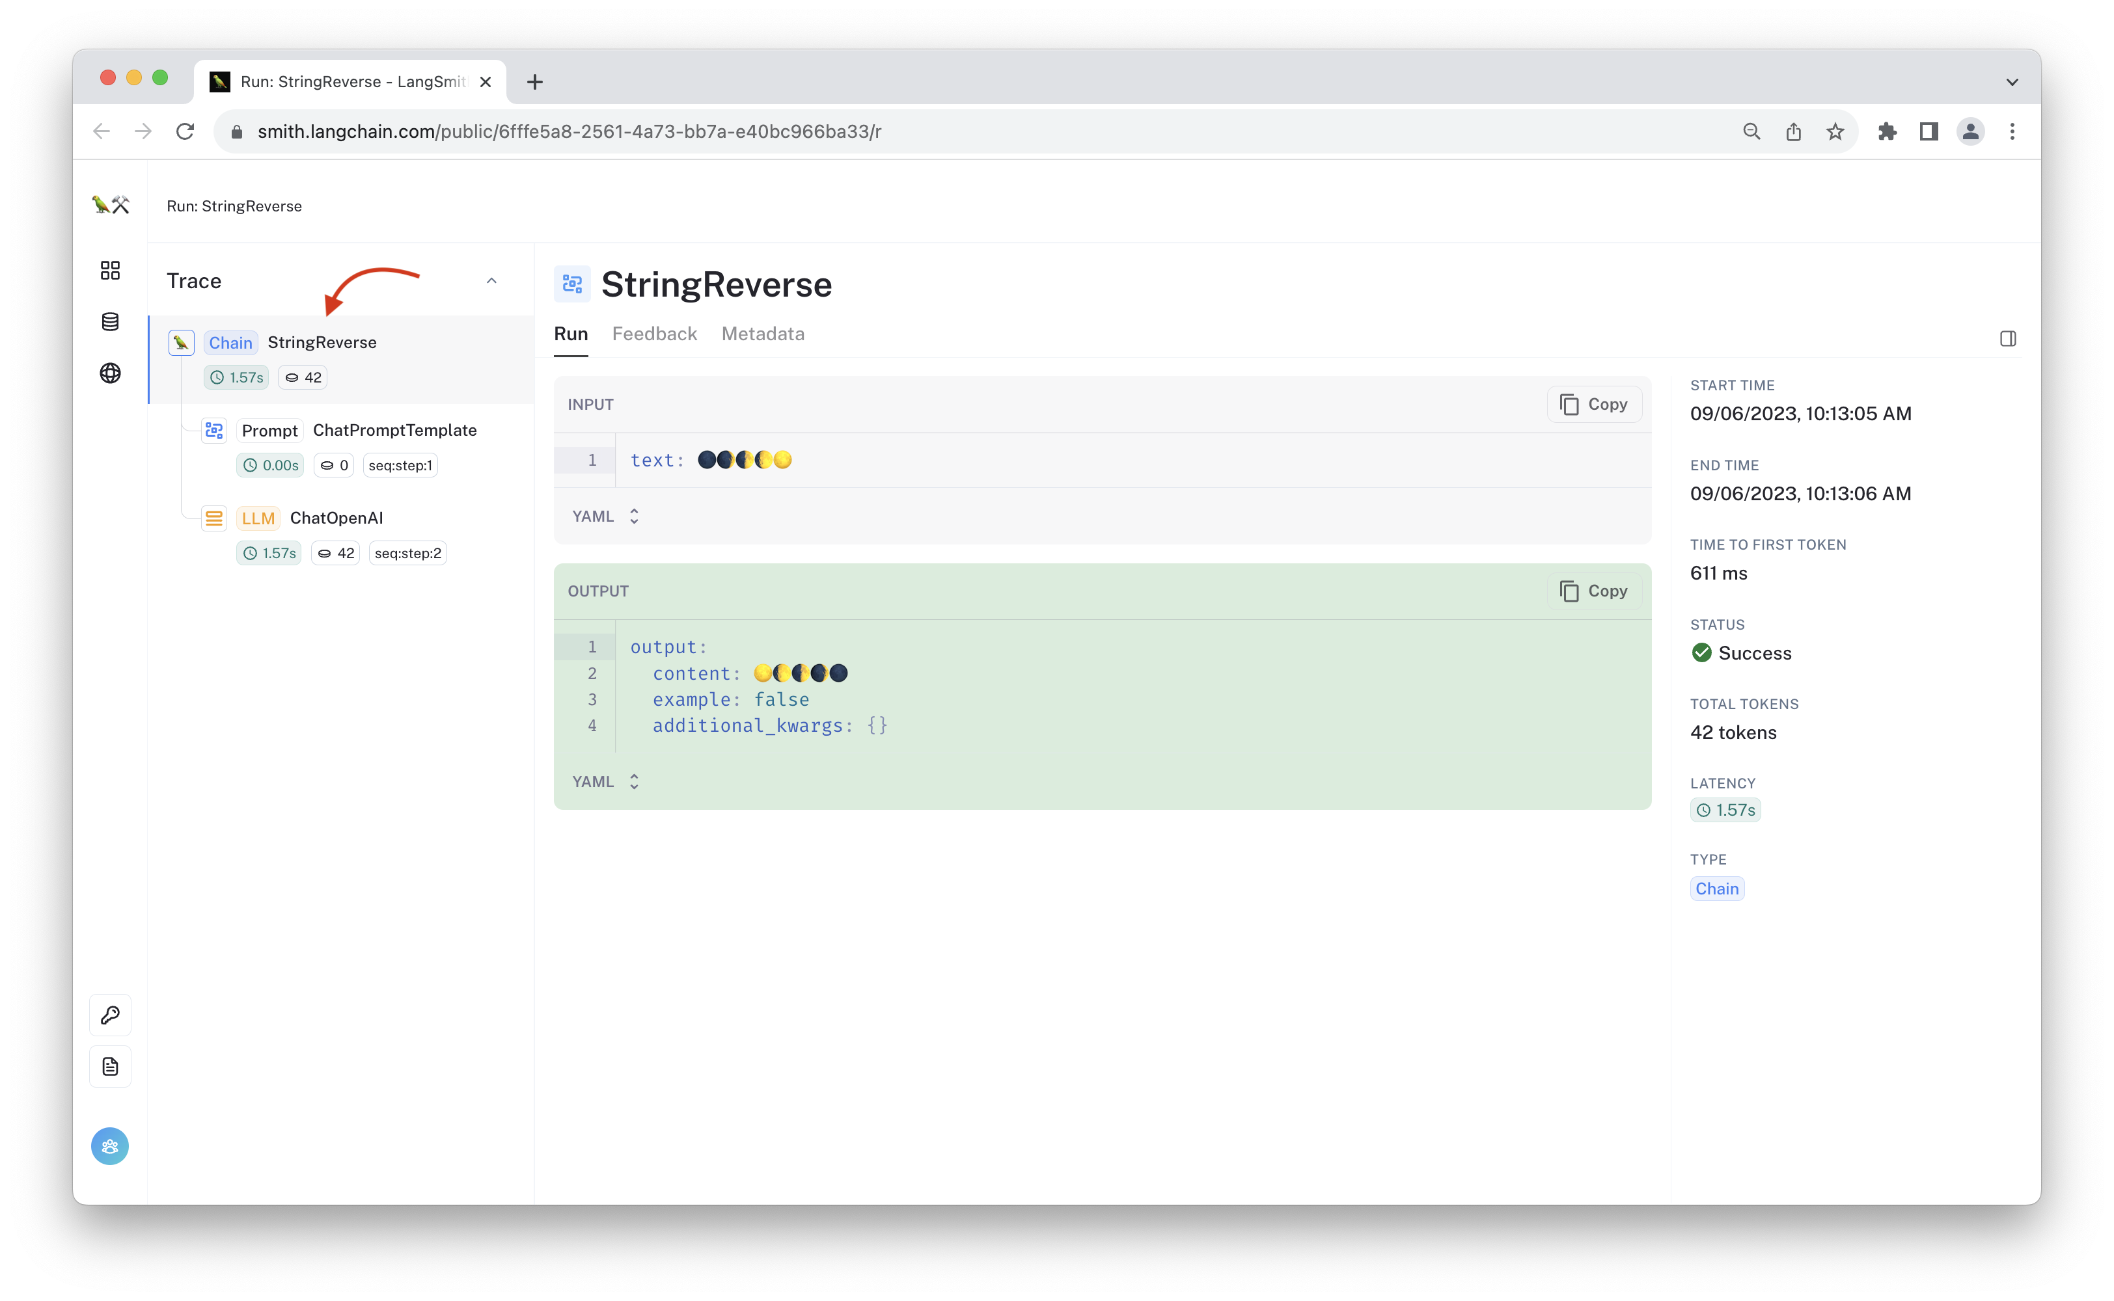The width and height of the screenshot is (2114, 1301).
Task: Click the seq:step:1 tag
Action: (400, 466)
